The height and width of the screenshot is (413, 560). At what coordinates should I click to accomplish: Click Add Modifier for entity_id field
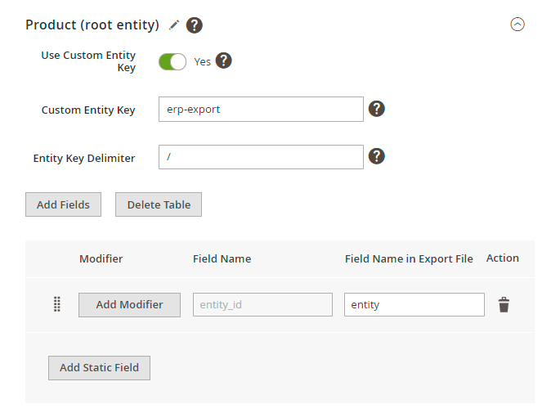[129, 305]
